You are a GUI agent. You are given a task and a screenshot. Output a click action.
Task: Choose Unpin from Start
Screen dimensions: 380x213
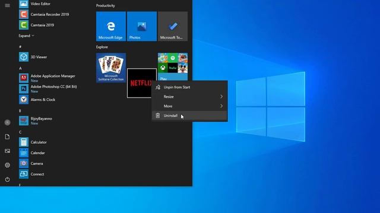tap(189, 87)
